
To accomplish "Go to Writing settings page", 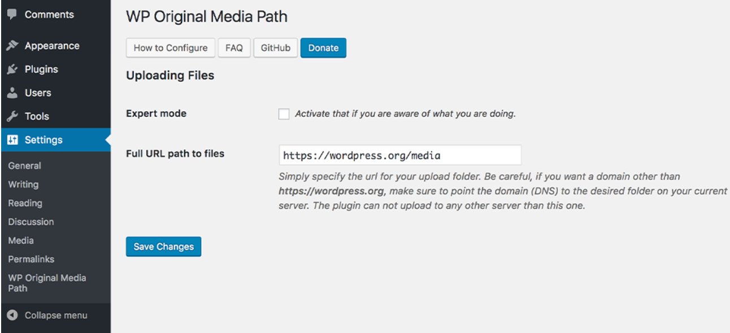I will tap(23, 185).
